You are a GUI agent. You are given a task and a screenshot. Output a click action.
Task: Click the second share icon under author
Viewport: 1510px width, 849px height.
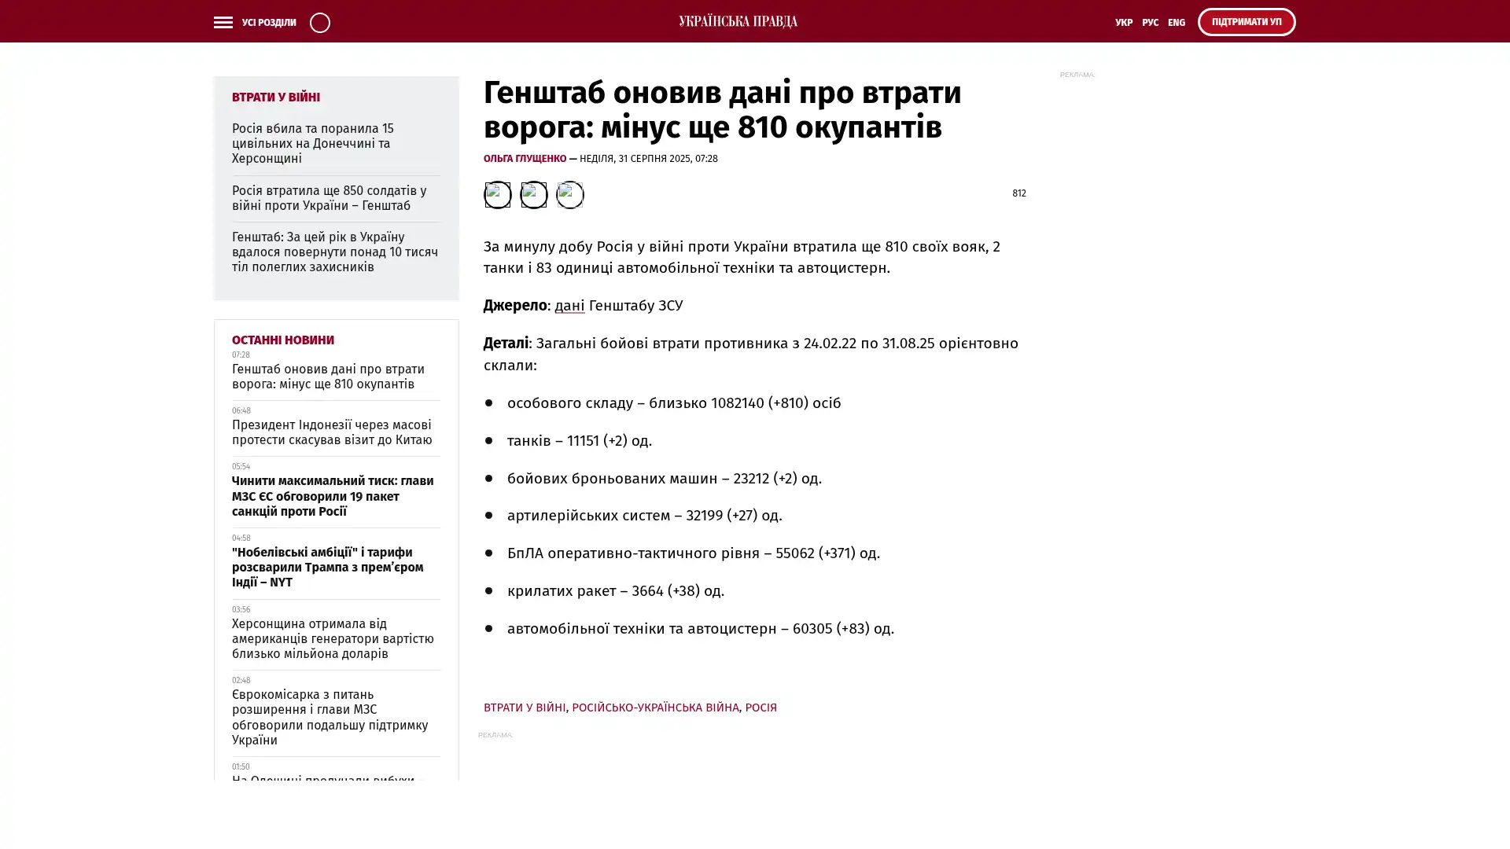tap(533, 194)
